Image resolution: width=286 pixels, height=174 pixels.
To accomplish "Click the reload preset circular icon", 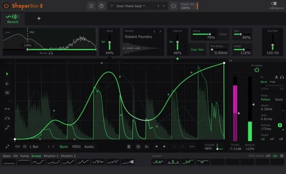I will 174,6.
